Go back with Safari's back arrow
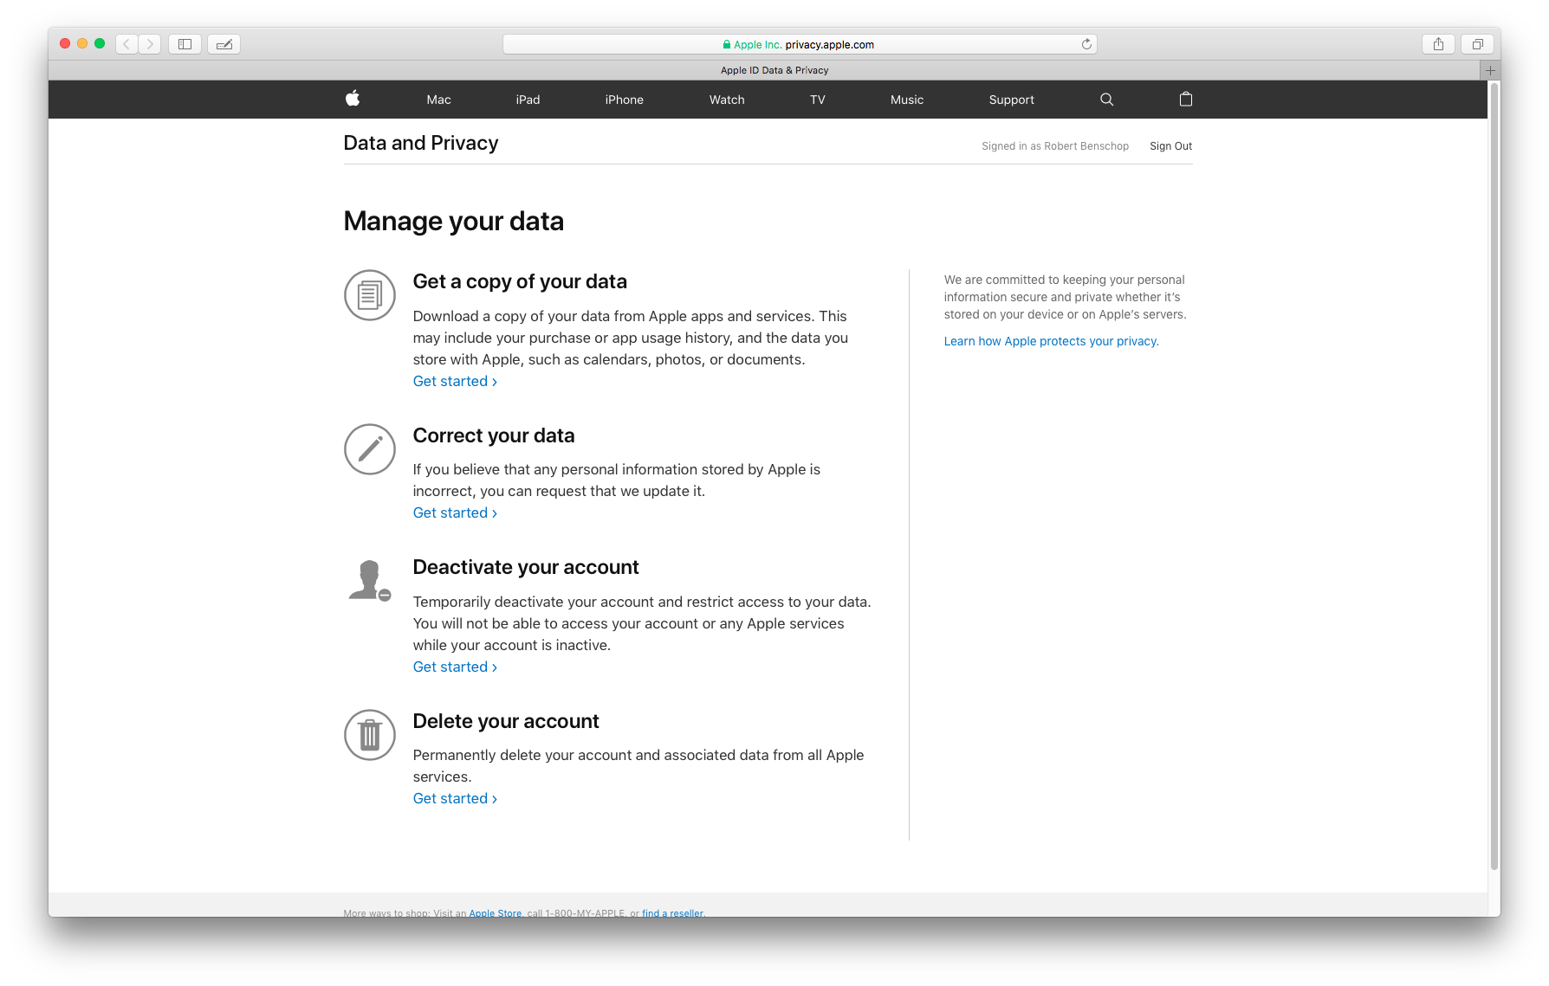Viewport: 1549px width, 986px height. click(126, 44)
